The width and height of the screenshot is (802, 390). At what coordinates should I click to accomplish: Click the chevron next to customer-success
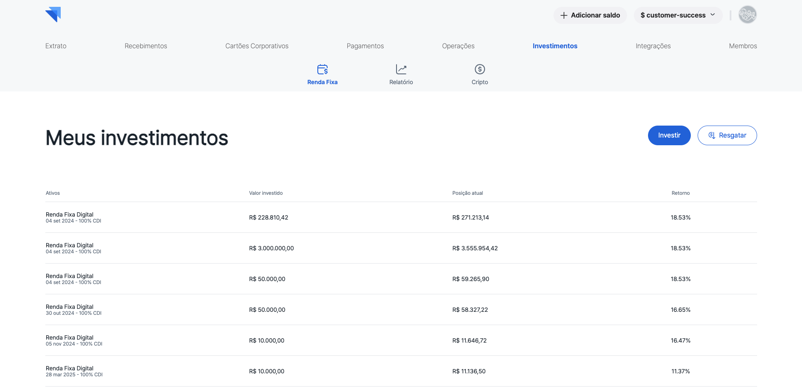click(713, 15)
